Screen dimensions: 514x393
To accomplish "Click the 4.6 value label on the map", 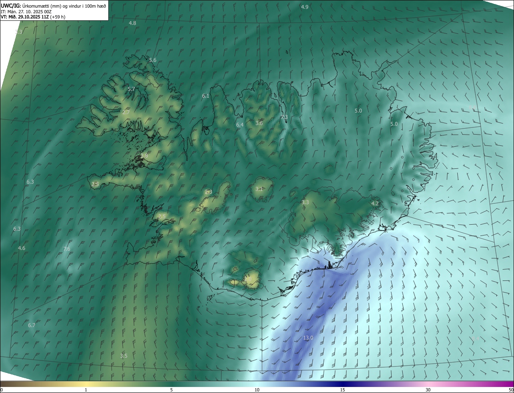I will (x=22, y=248).
